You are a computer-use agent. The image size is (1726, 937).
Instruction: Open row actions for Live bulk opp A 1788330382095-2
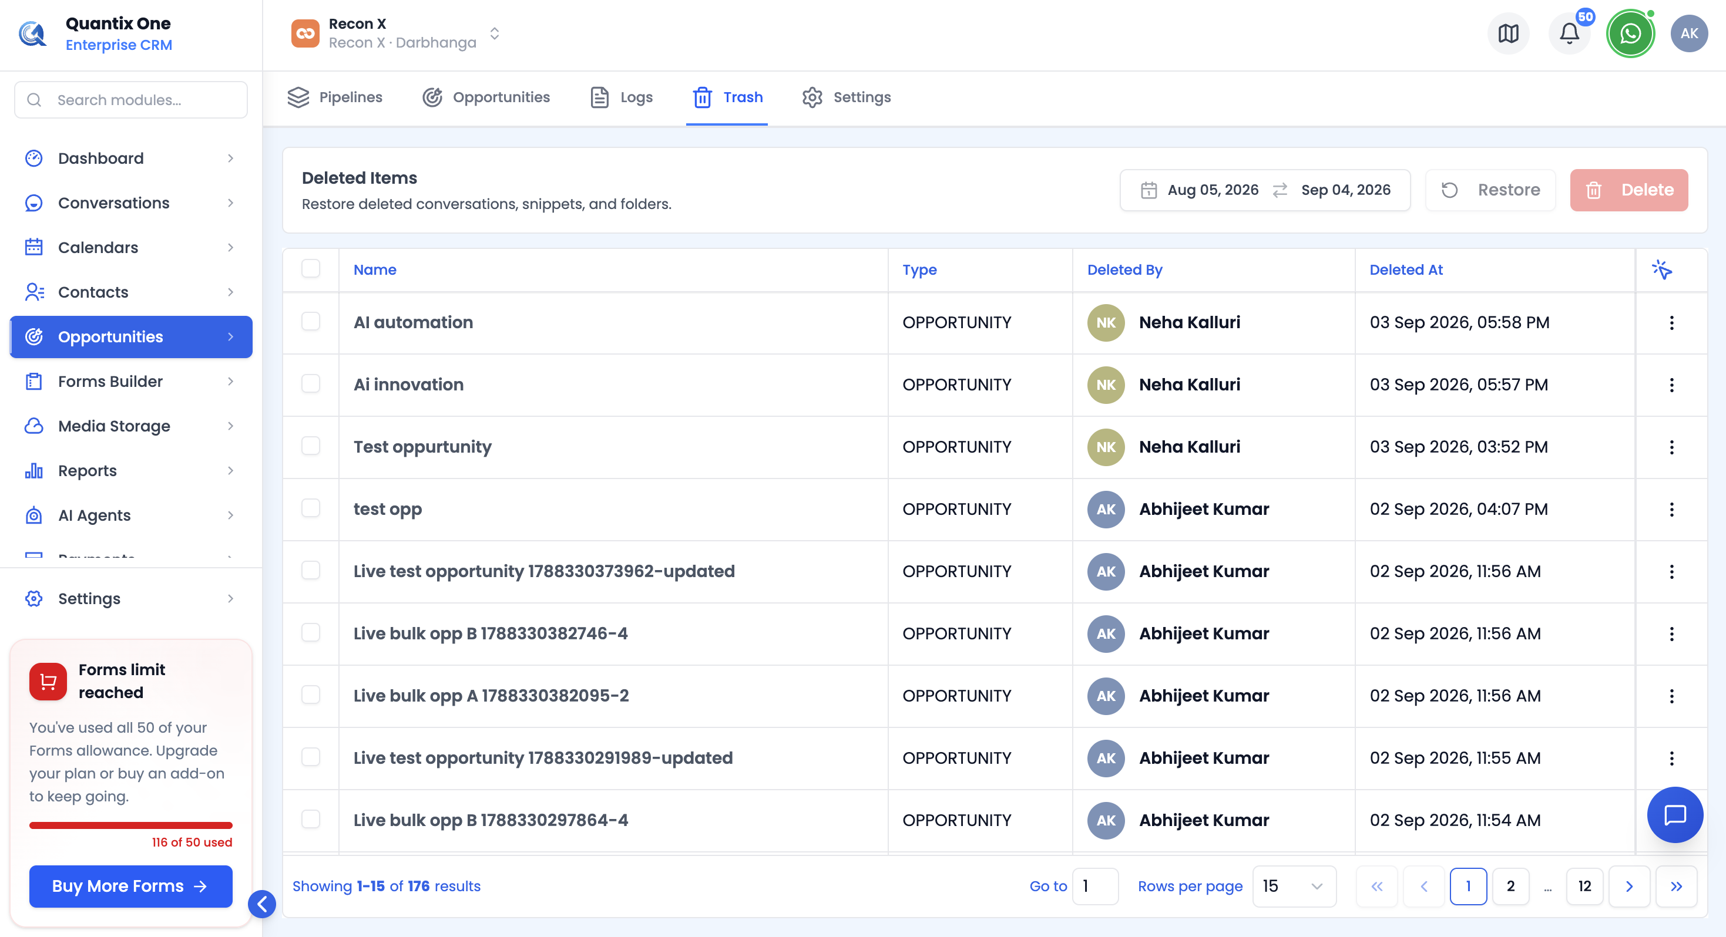[1671, 696]
